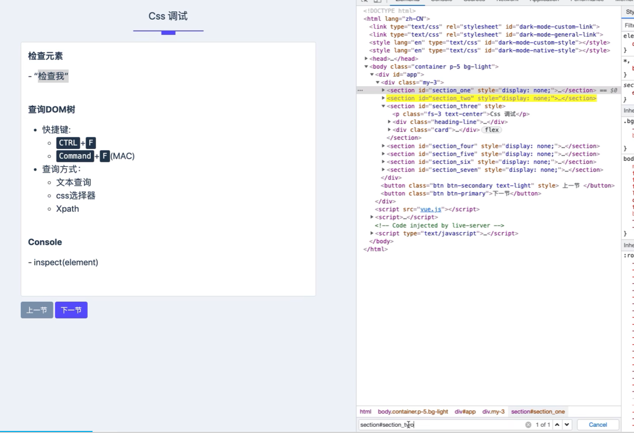Image resolution: width=634 pixels, height=433 pixels.
Task: Select the DOCTYPE html line
Action: [x=389, y=11]
